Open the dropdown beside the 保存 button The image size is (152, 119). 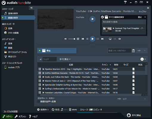145,99
